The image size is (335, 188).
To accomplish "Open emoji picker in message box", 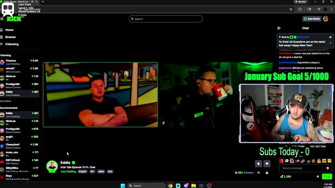I will pos(328,168).
